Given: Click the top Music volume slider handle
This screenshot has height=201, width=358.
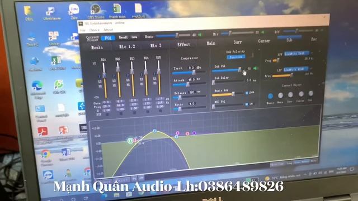Looking at the screenshot, I should pos(177,35).
